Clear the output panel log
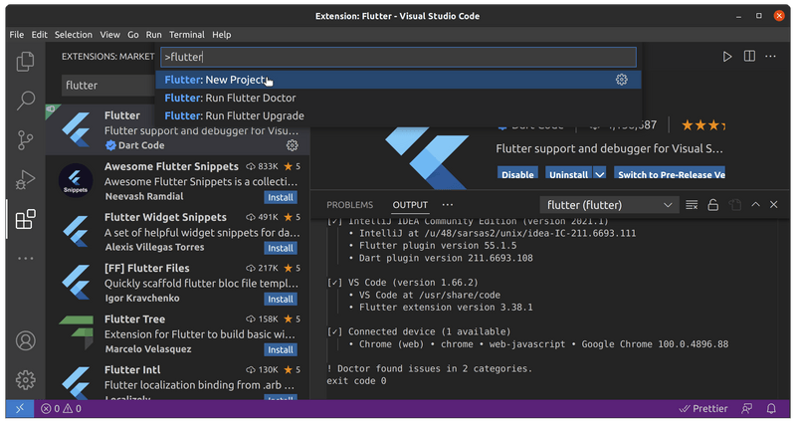The image size is (796, 424). (692, 205)
